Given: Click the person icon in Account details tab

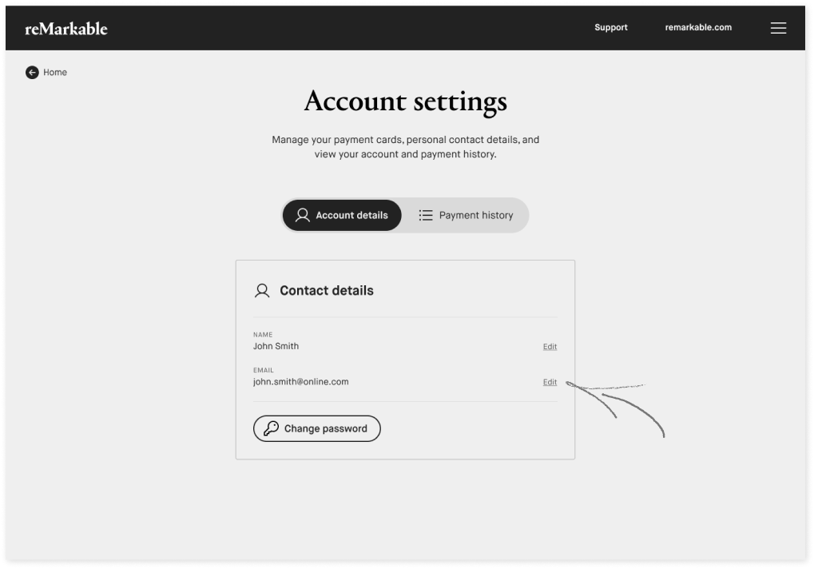Looking at the screenshot, I should coord(302,215).
